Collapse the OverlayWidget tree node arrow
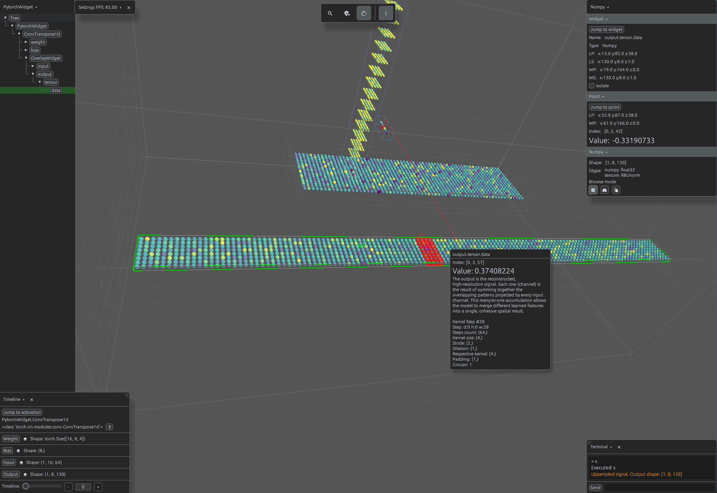The height and width of the screenshot is (493, 717). tap(26, 58)
